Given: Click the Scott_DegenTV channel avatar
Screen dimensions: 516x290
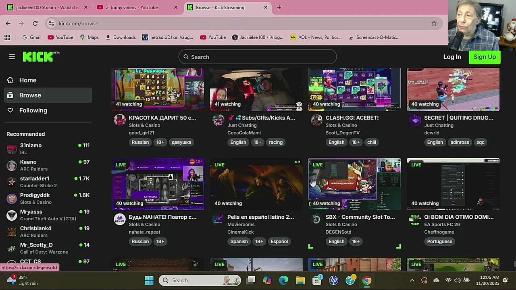Looking at the screenshot, I should tap(316, 120).
